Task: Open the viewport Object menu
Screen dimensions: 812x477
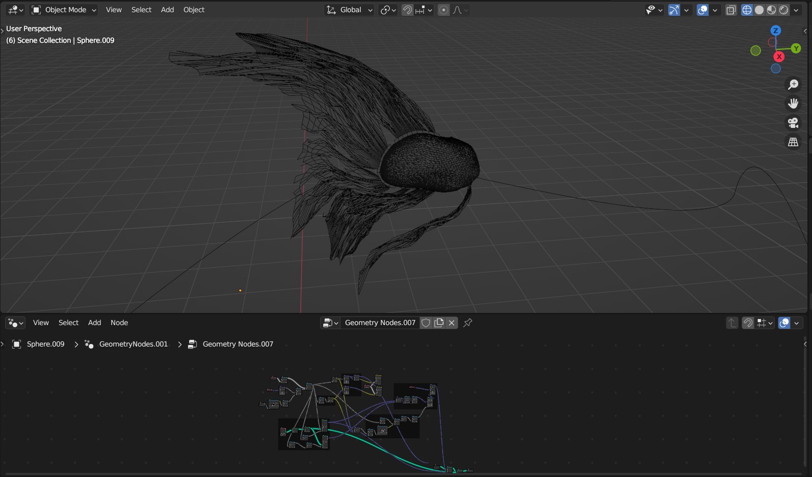Action: click(194, 10)
